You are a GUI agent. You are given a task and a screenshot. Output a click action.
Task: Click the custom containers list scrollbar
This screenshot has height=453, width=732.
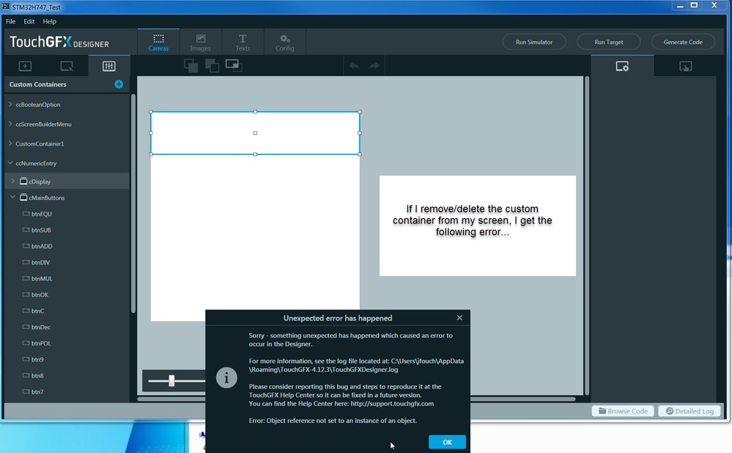click(133, 203)
